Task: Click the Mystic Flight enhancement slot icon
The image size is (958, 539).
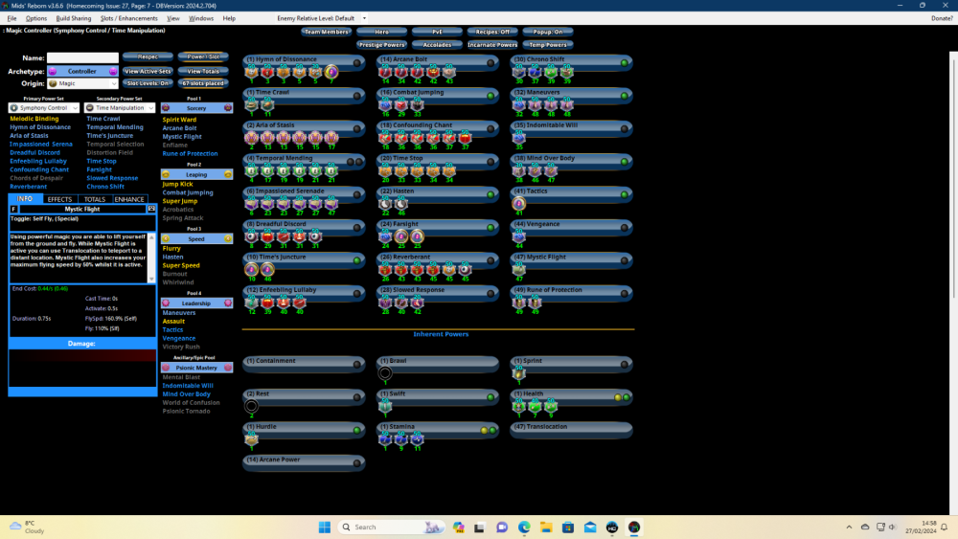Action: click(x=518, y=270)
